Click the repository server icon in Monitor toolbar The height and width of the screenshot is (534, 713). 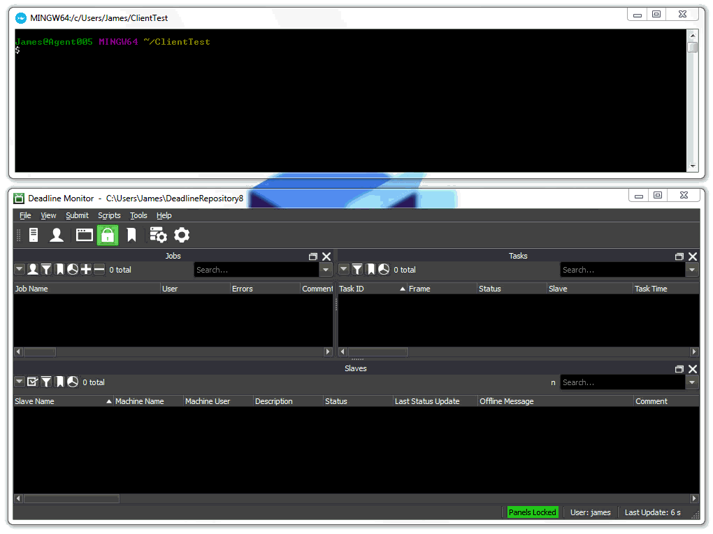point(33,235)
